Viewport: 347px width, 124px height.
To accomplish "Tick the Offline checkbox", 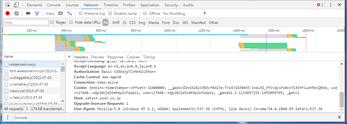I will 145,13.
